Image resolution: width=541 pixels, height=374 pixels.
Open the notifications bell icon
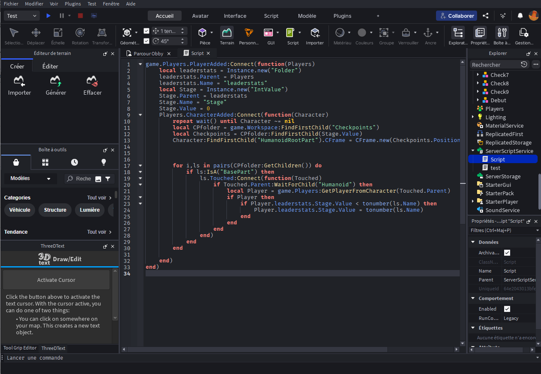point(520,16)
